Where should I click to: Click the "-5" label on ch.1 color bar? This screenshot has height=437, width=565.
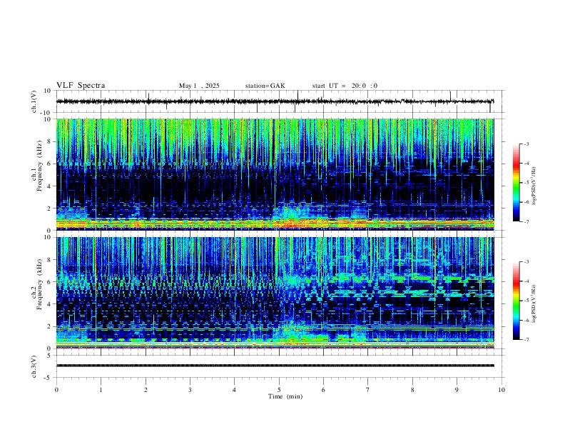526,183
